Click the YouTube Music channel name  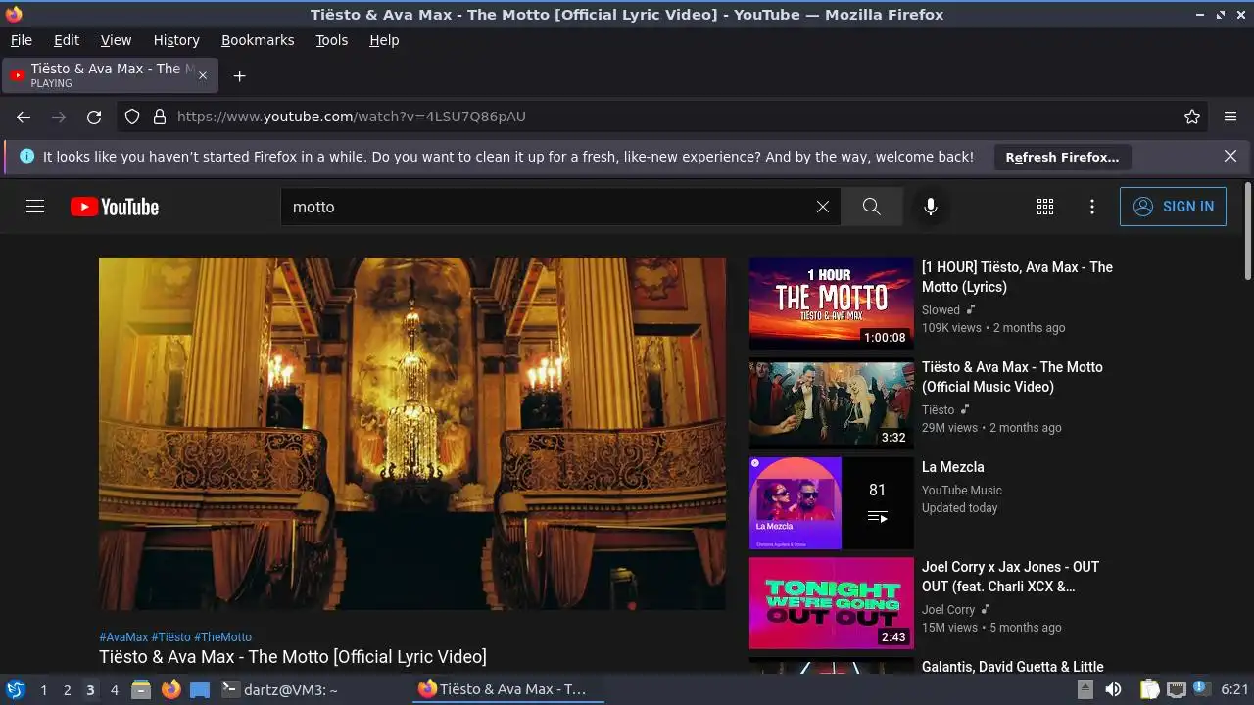pos(961,490)
